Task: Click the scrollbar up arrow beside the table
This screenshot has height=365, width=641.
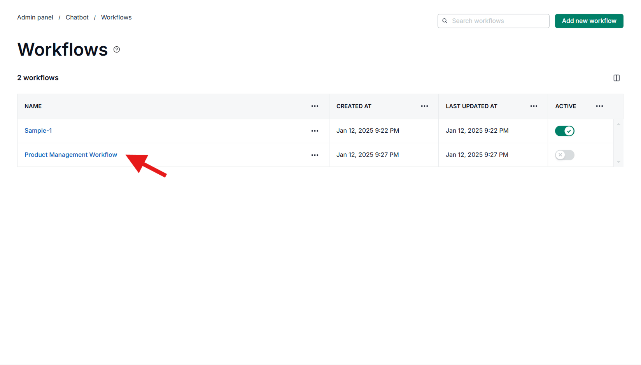Action: pos(618,124)
